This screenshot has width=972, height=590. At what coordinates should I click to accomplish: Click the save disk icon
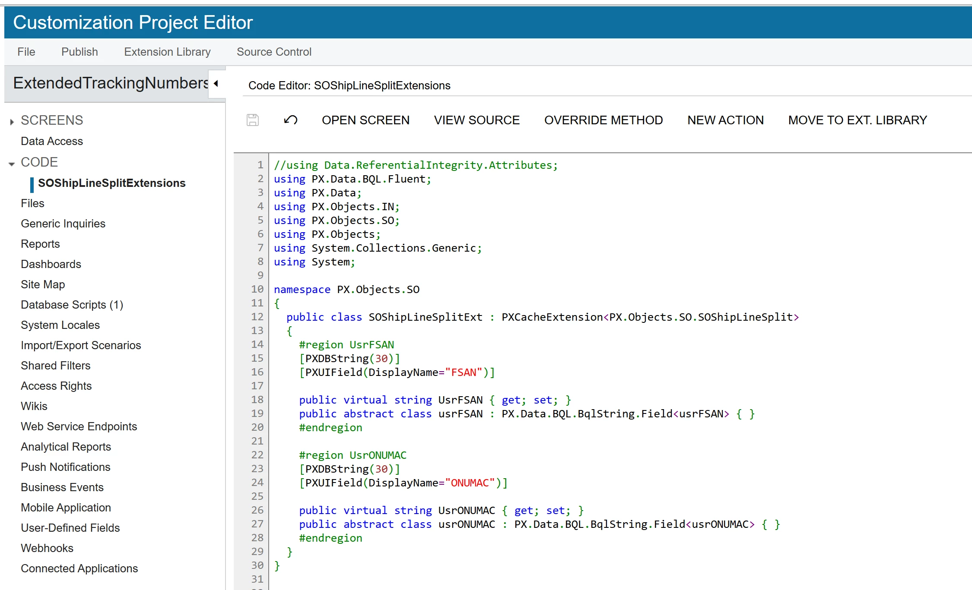point(253,120)
